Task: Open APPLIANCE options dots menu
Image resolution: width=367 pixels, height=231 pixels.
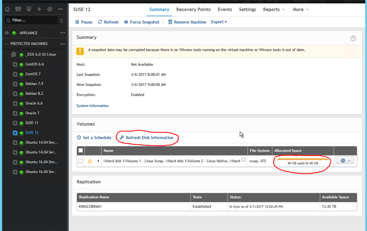Action: click(x=62, y=33)
